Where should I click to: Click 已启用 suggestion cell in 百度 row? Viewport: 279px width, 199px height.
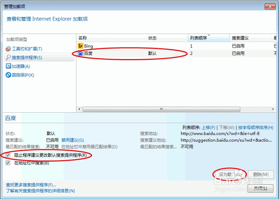(x=238, y=53)
